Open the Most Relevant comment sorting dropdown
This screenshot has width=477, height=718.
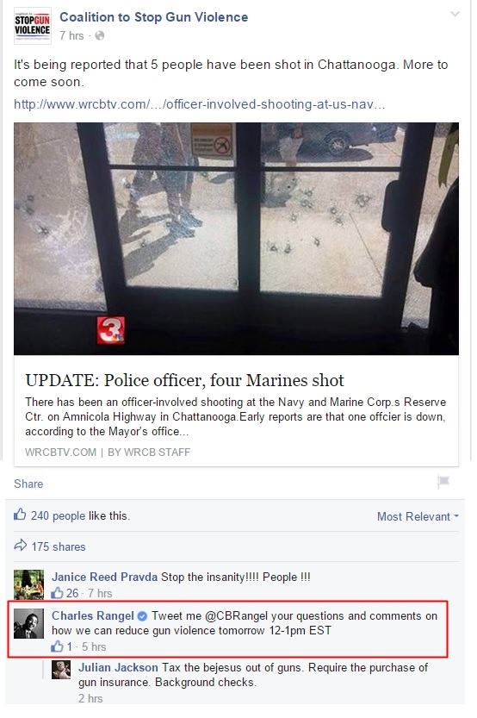pos(418,516)
